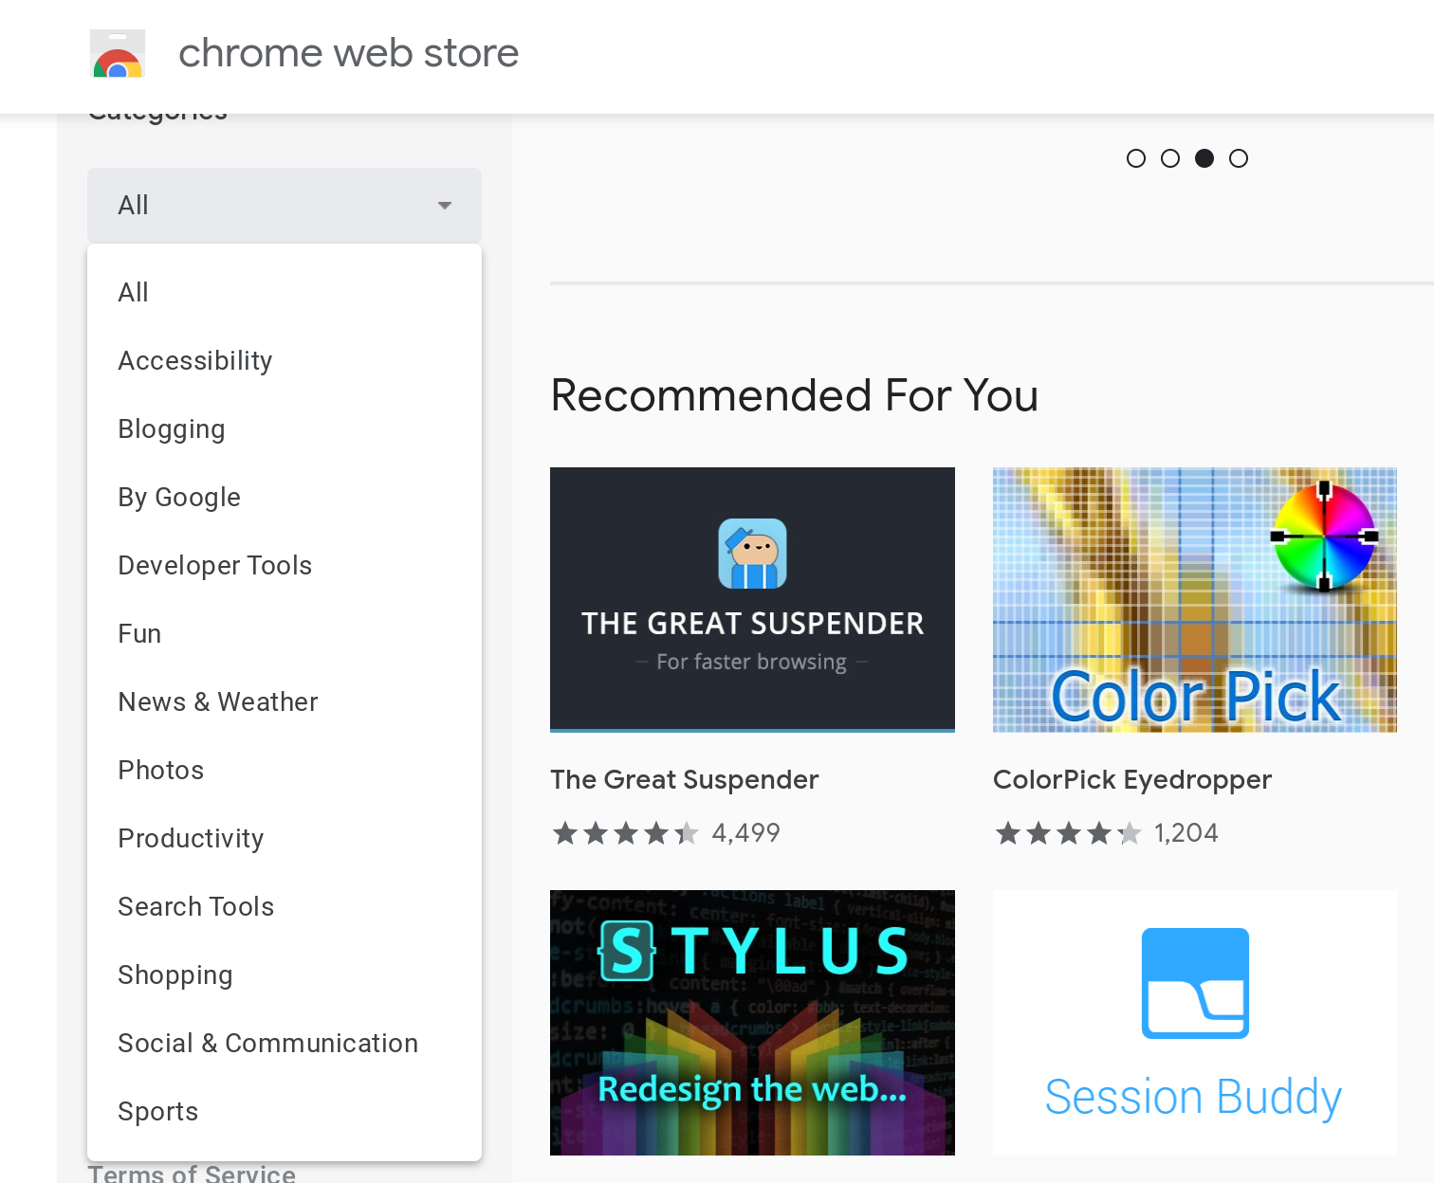Click the 1,204 review count
1434x1183 pixels.
point(1186,833)
